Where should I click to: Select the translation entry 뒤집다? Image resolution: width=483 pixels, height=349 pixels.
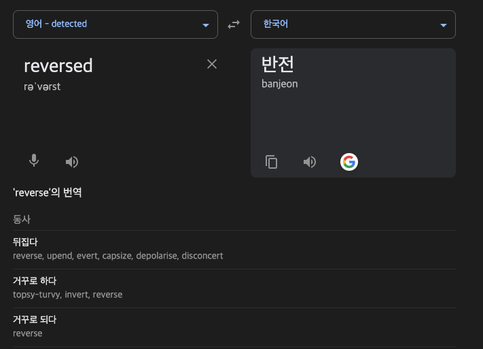coord(25,242)
